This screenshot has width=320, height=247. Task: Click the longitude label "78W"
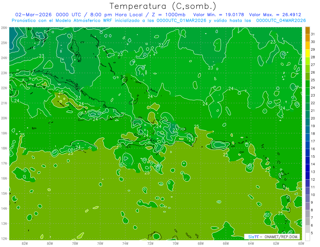point(75,243)
